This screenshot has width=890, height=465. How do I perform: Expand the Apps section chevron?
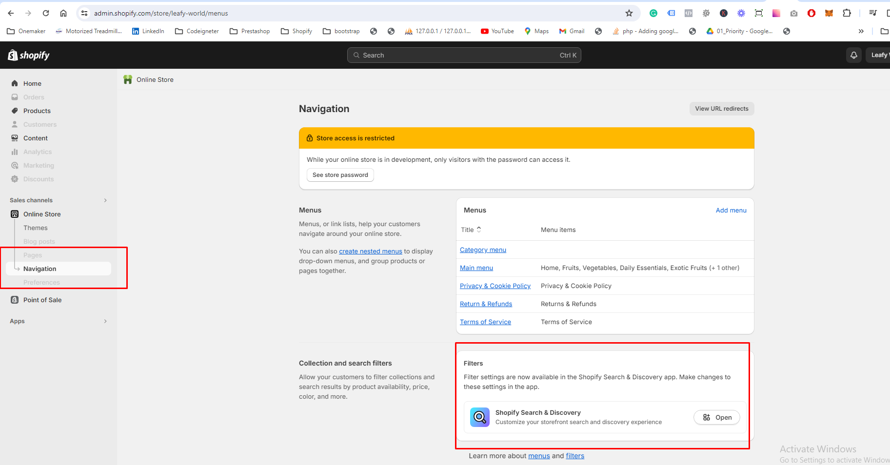(105, 321)
